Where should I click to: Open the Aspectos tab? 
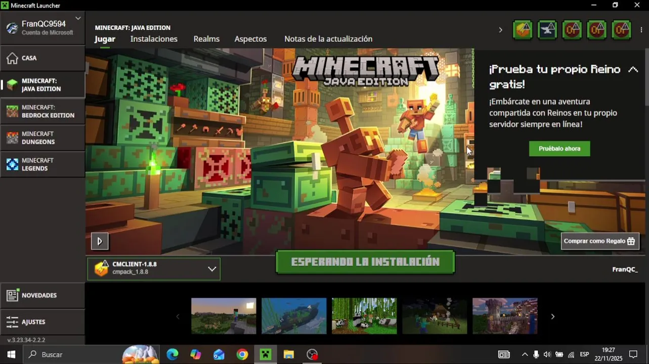(x=250, y=39)
